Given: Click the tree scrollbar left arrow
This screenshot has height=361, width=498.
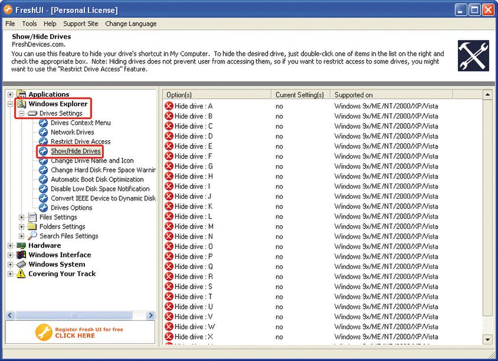Looking at the screenshot, I should (10, 315).
